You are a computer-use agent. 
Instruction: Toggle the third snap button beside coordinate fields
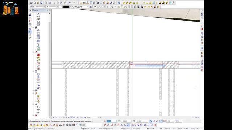tap(157, 121)
